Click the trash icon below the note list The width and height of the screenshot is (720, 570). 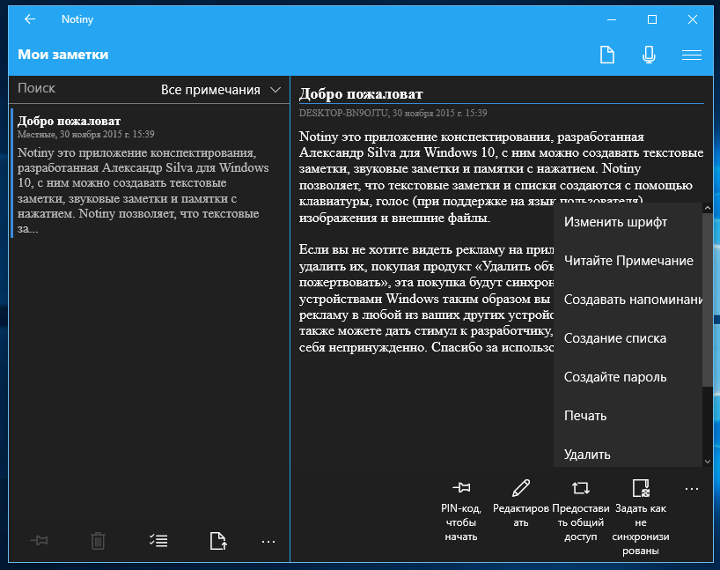98,541
